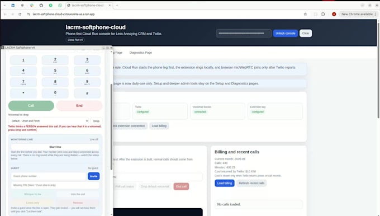The height and width of the screenshot is (216, 380).
Task: Dial digit 0 on softphone keypad
Action: (x=55, y=93)
